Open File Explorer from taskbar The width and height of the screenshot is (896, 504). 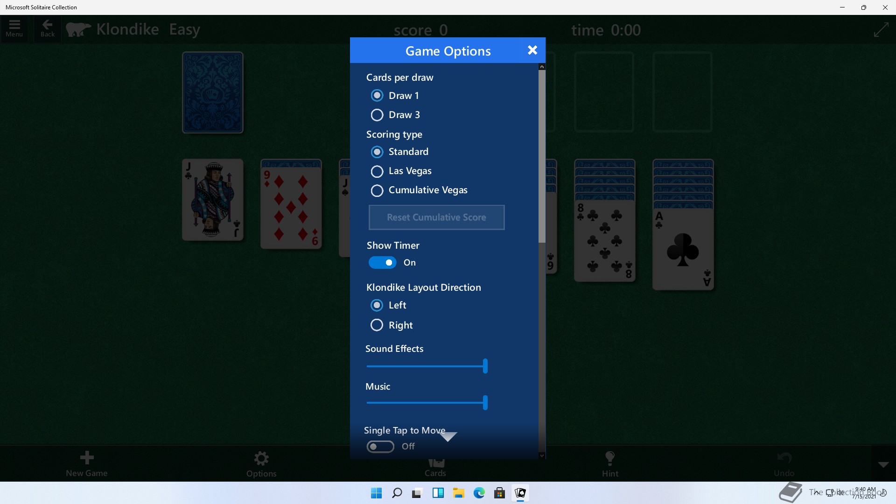(458, 493)
